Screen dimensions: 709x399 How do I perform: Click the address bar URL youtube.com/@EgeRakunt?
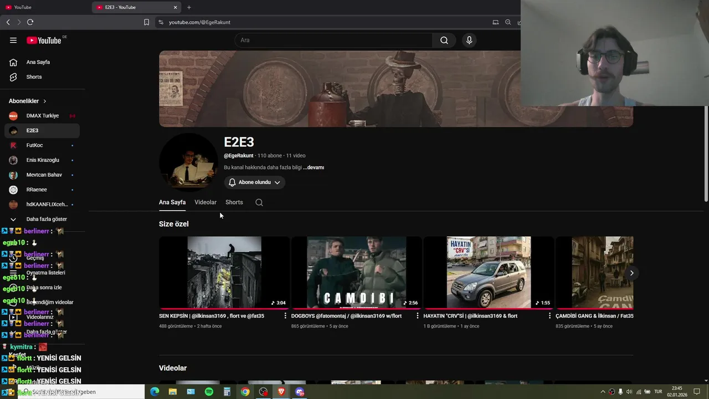point(199,22)
